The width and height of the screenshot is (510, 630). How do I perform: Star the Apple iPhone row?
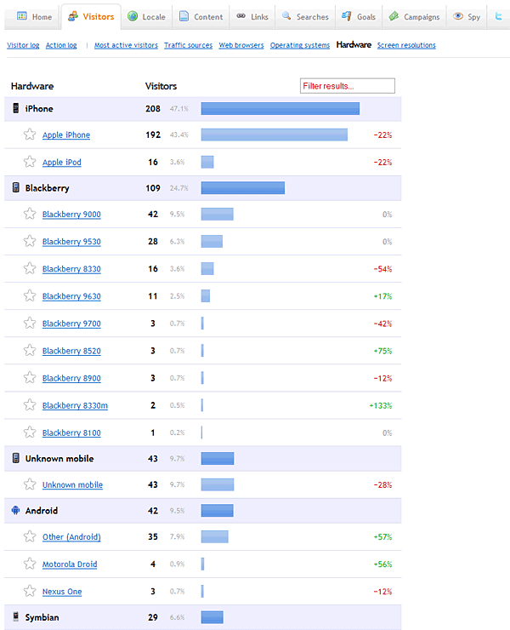(30, 135)
